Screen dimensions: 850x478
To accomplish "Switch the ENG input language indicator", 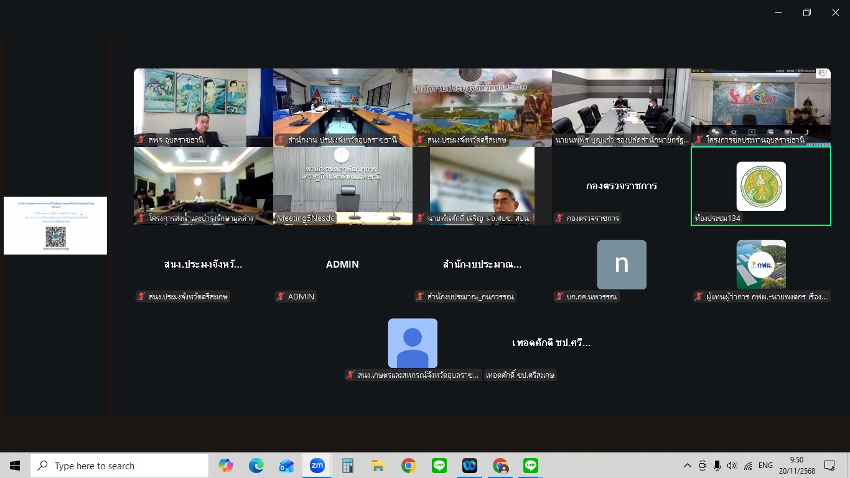I will (765, 466).
